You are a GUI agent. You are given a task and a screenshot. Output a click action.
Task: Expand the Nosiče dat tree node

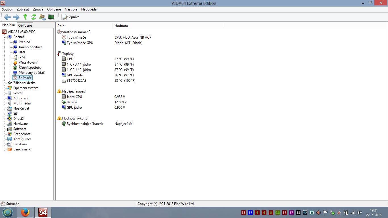point(5,109)
